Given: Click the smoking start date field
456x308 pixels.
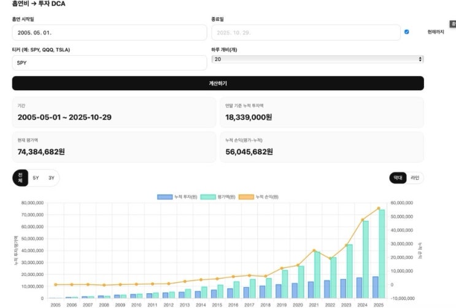Looking at the screenshot, I should pos(109,33).
